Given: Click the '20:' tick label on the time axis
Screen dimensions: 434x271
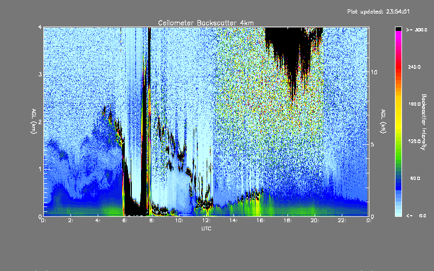Looking at the screenshot, I should (x=315, y=221).
